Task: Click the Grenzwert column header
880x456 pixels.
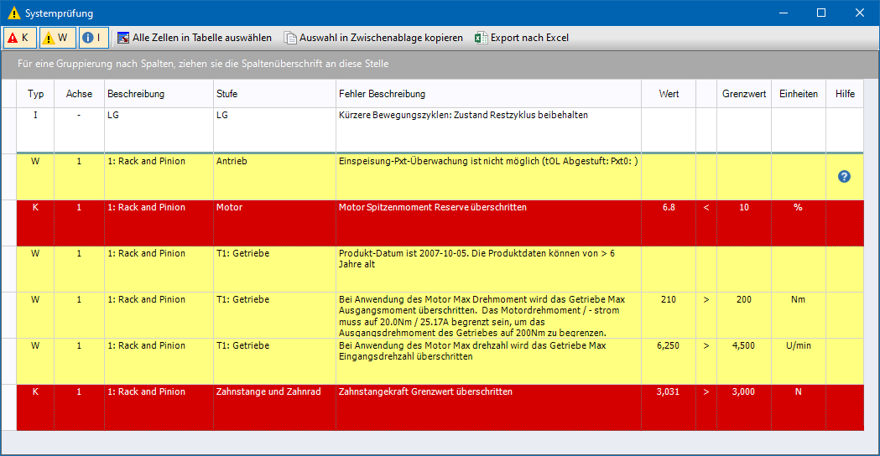Action: click(x=743, y=94)
